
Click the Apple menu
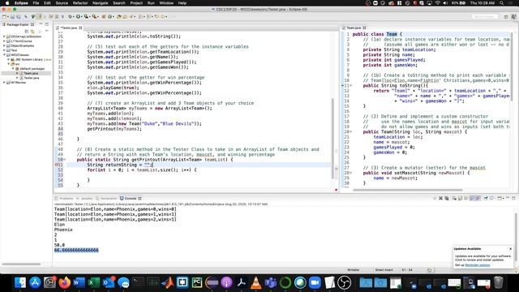click(x=7, y=3)
